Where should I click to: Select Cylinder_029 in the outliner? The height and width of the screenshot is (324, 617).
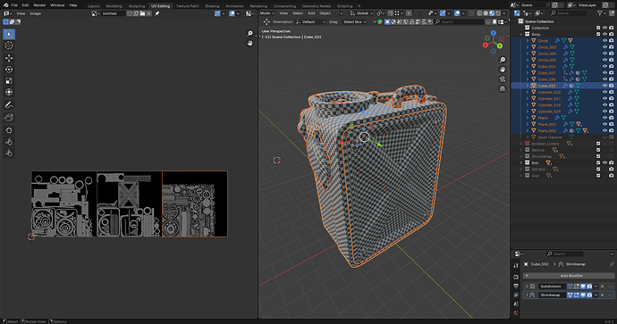click(x=549, y=112)
